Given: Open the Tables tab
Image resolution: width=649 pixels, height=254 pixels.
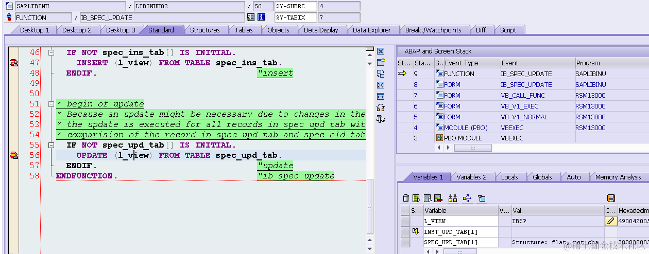Looking at the screenshot, I should click(244, 30).
